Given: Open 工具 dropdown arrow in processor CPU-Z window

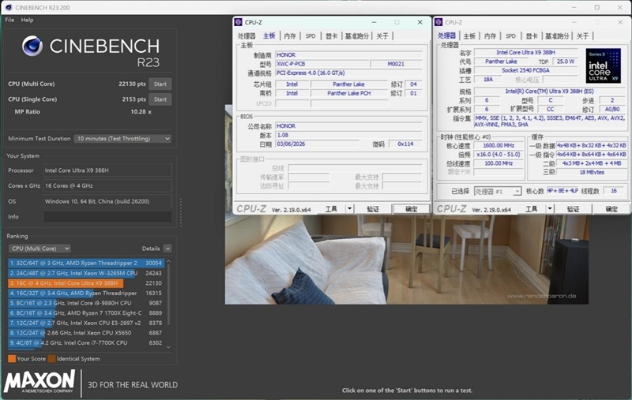Looking at the screenshot, I should tap(550, 209).
